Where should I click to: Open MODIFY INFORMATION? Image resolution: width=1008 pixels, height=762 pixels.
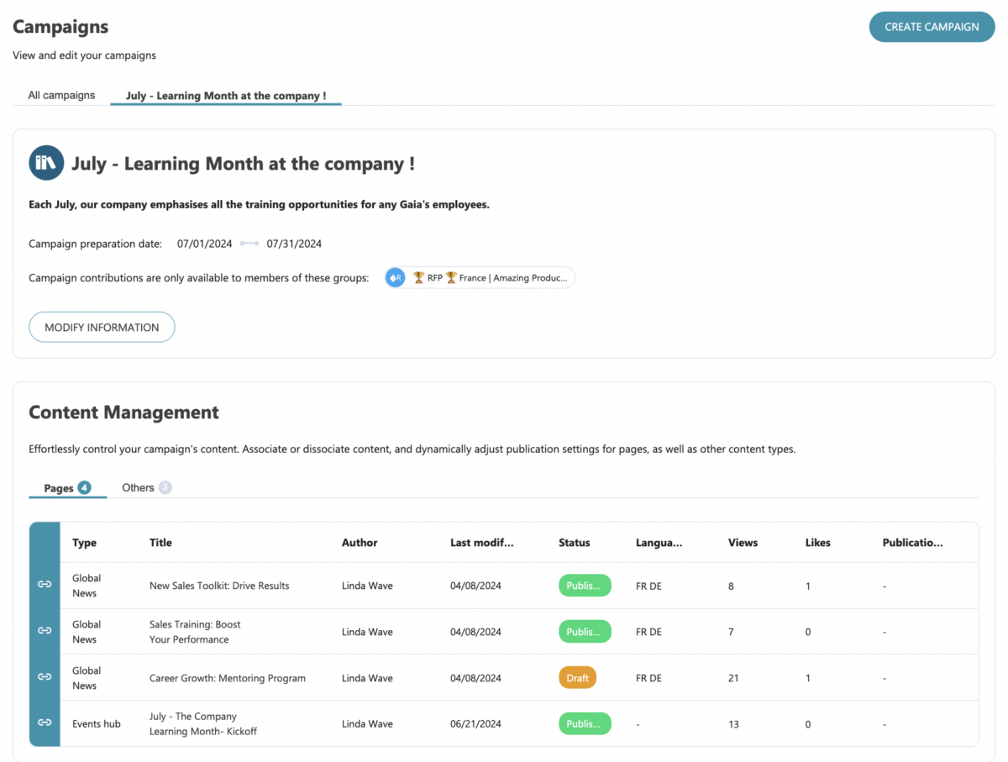coord(102,327)
